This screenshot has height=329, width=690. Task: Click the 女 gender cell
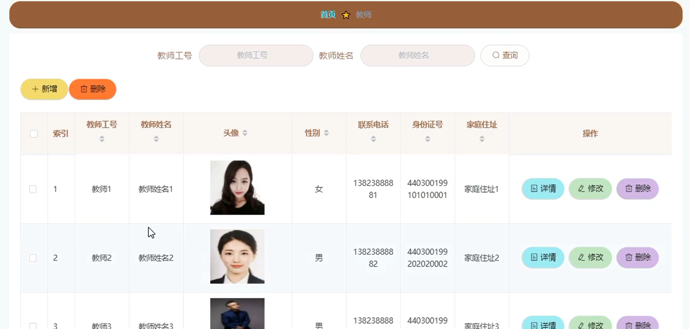click(x=319, y=189)
